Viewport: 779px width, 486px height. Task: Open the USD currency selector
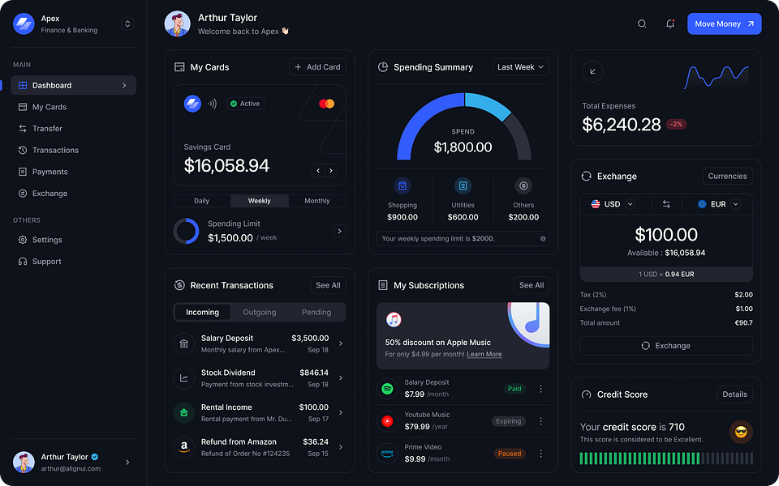[x=614, y=204]
